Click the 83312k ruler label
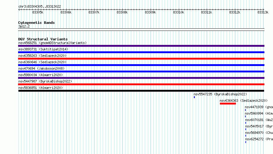This screenshot has width=273, height=154. tap(235, 12)
